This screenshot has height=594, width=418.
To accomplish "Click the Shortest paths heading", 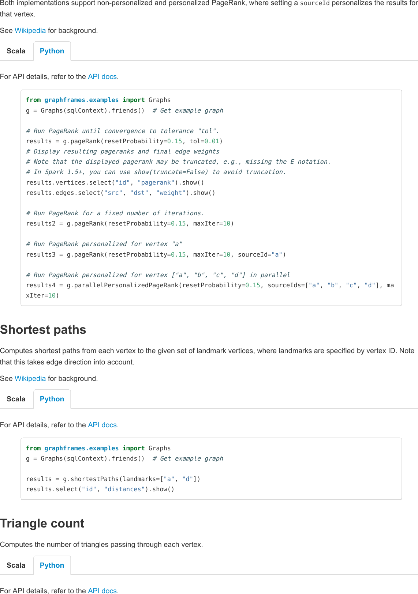I will coord(43,329).
